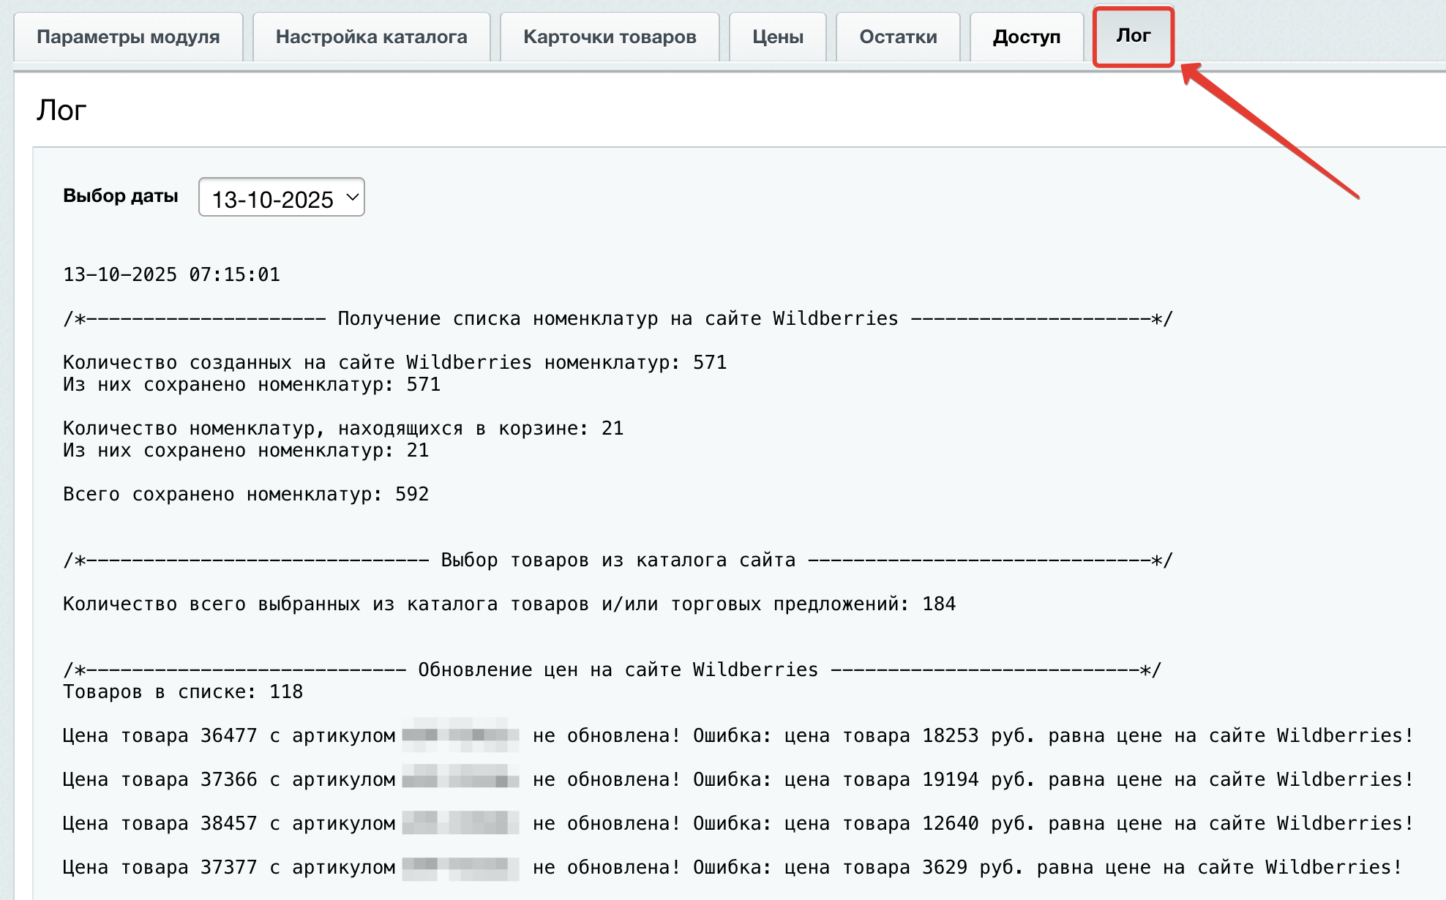1446x900 pixels.
Task: Open the Остатки tab
Action: point(898,37)
